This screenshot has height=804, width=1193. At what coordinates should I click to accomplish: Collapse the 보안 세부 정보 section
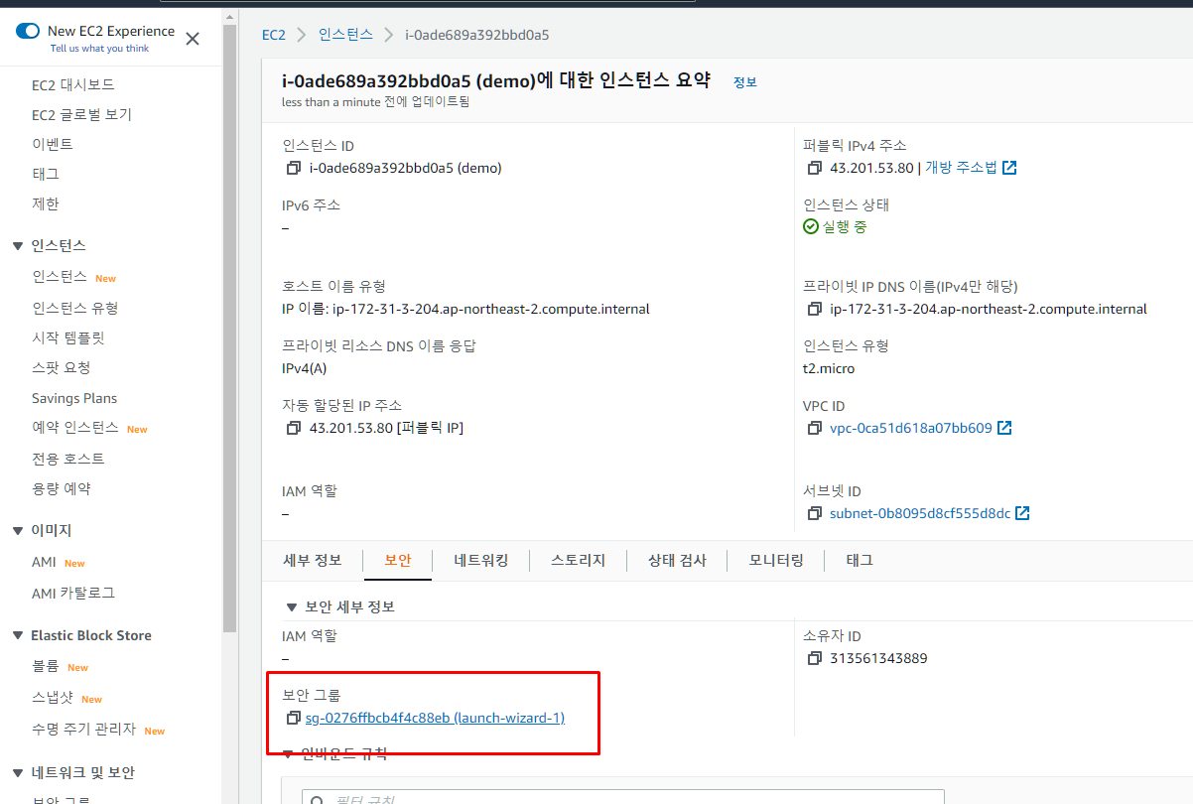coord(292,606)
